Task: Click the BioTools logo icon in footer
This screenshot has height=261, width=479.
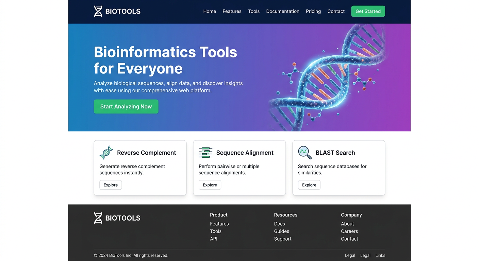Action: click(x=98, y=218)
